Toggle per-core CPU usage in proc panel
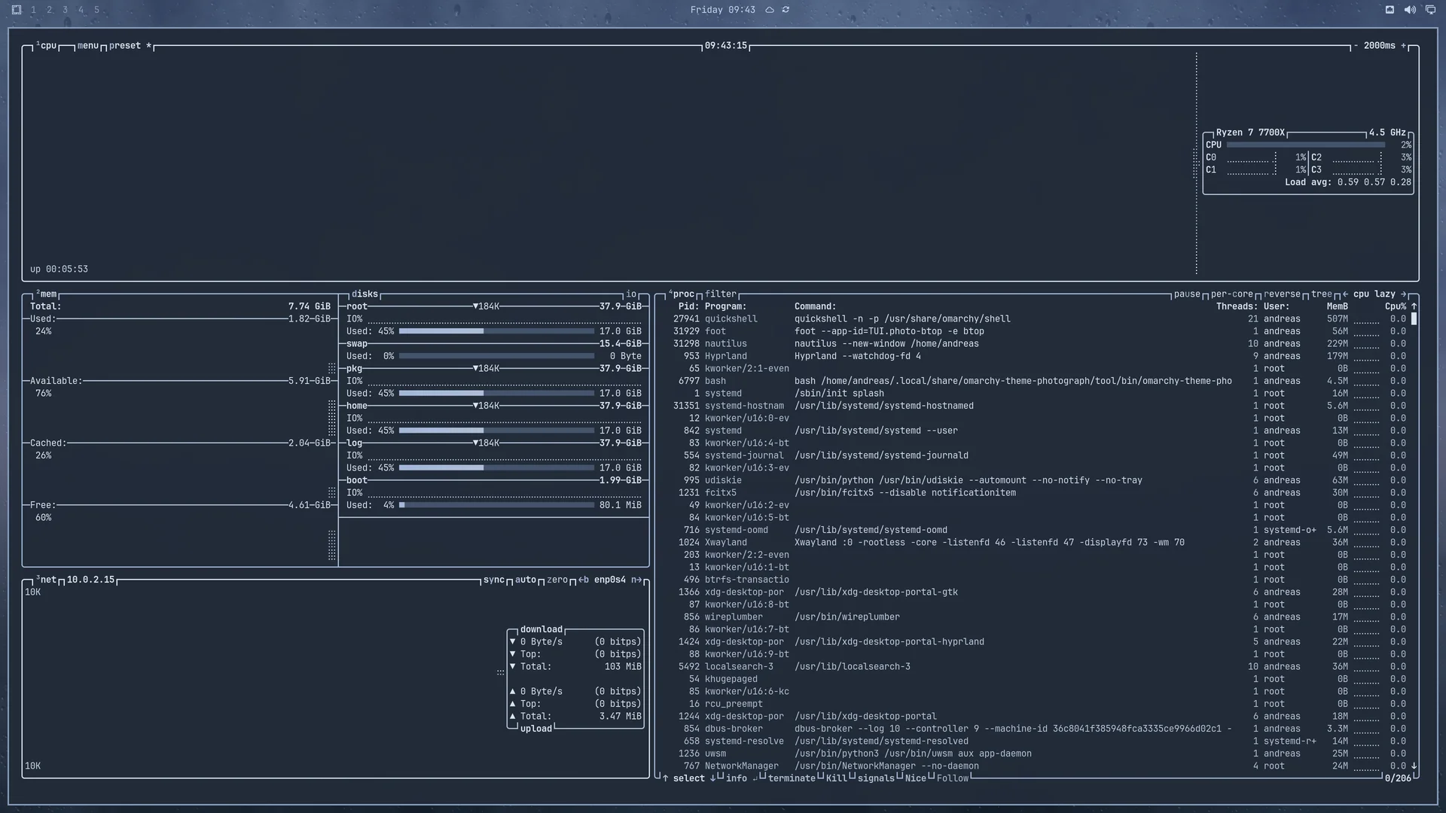Image resolution: width=1446 pixels, height=813 pixels. pos(1232,294)
